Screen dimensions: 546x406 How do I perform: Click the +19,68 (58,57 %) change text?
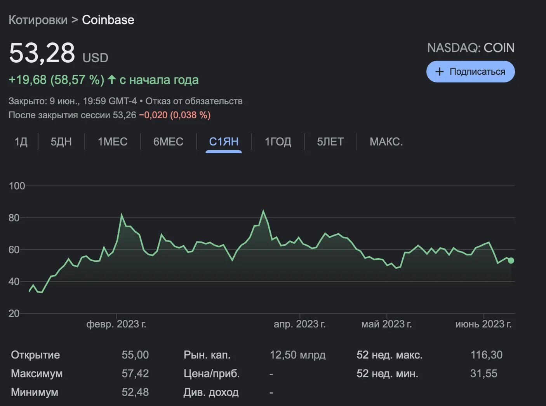56,80
